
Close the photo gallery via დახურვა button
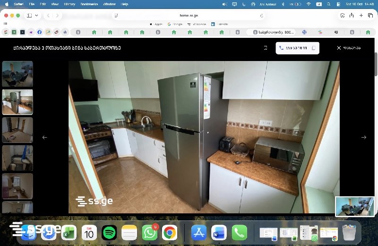[x=349, y=48]
